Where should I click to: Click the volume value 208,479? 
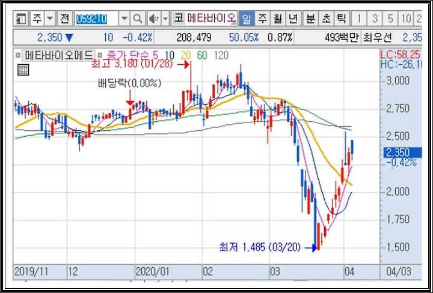(x=194, y=38)
